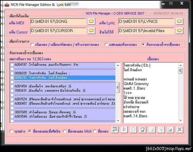Click the 'ดนตรี..14..Bars' lyric line
The height and width of the screenshot is (152, 193).
tap(135, 116)
